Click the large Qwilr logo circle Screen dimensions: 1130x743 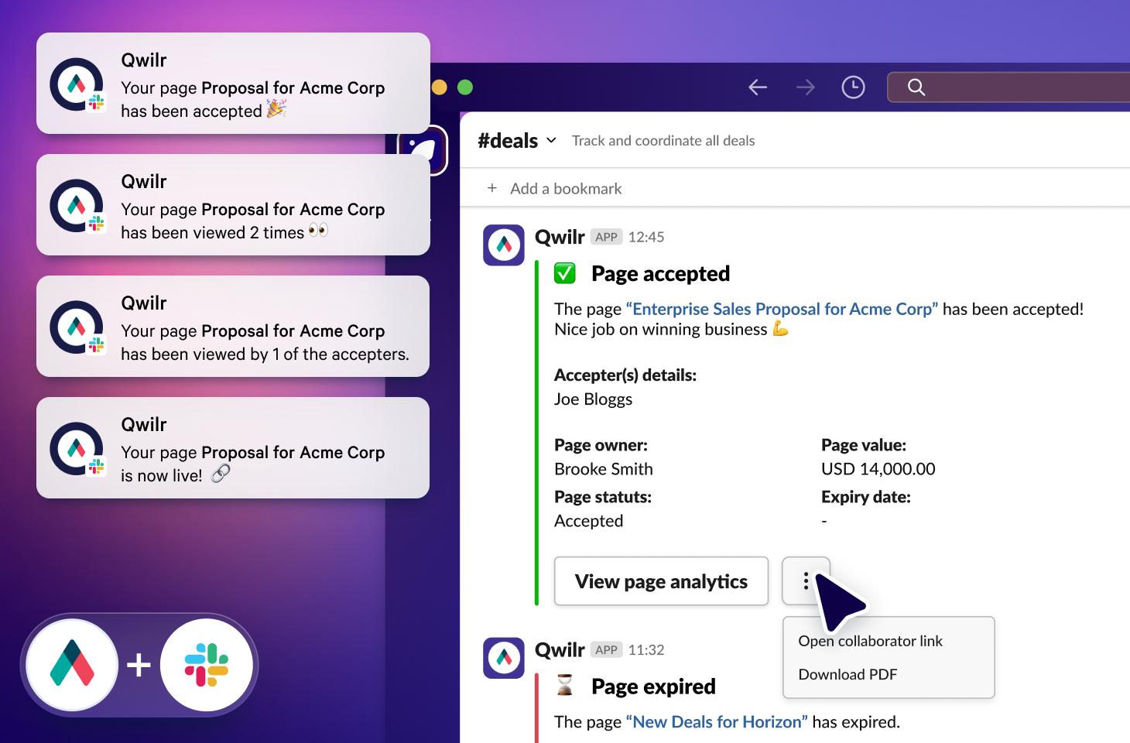(x=72, y=665)
